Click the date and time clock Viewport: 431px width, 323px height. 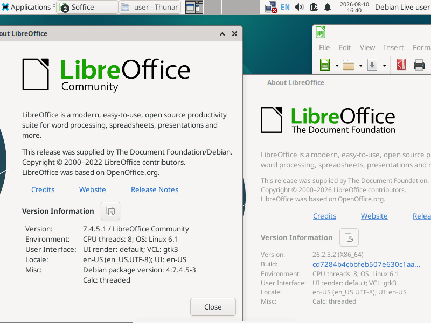pos(354,7)
